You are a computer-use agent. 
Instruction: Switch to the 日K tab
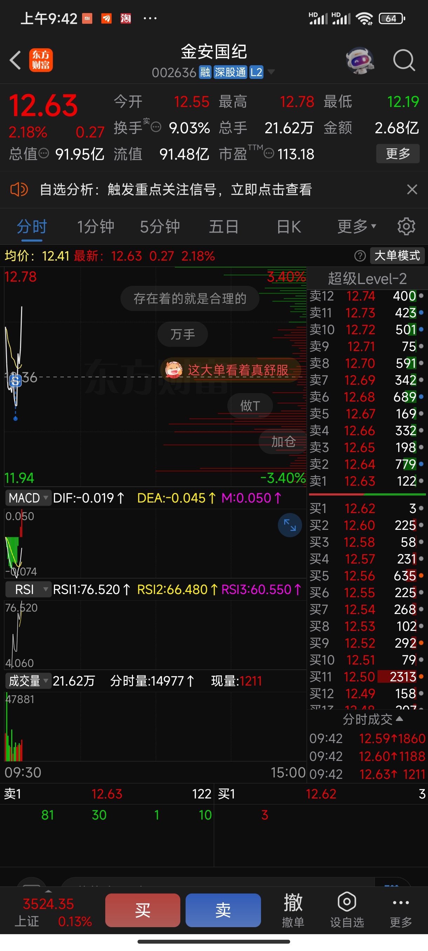(289, 227)
